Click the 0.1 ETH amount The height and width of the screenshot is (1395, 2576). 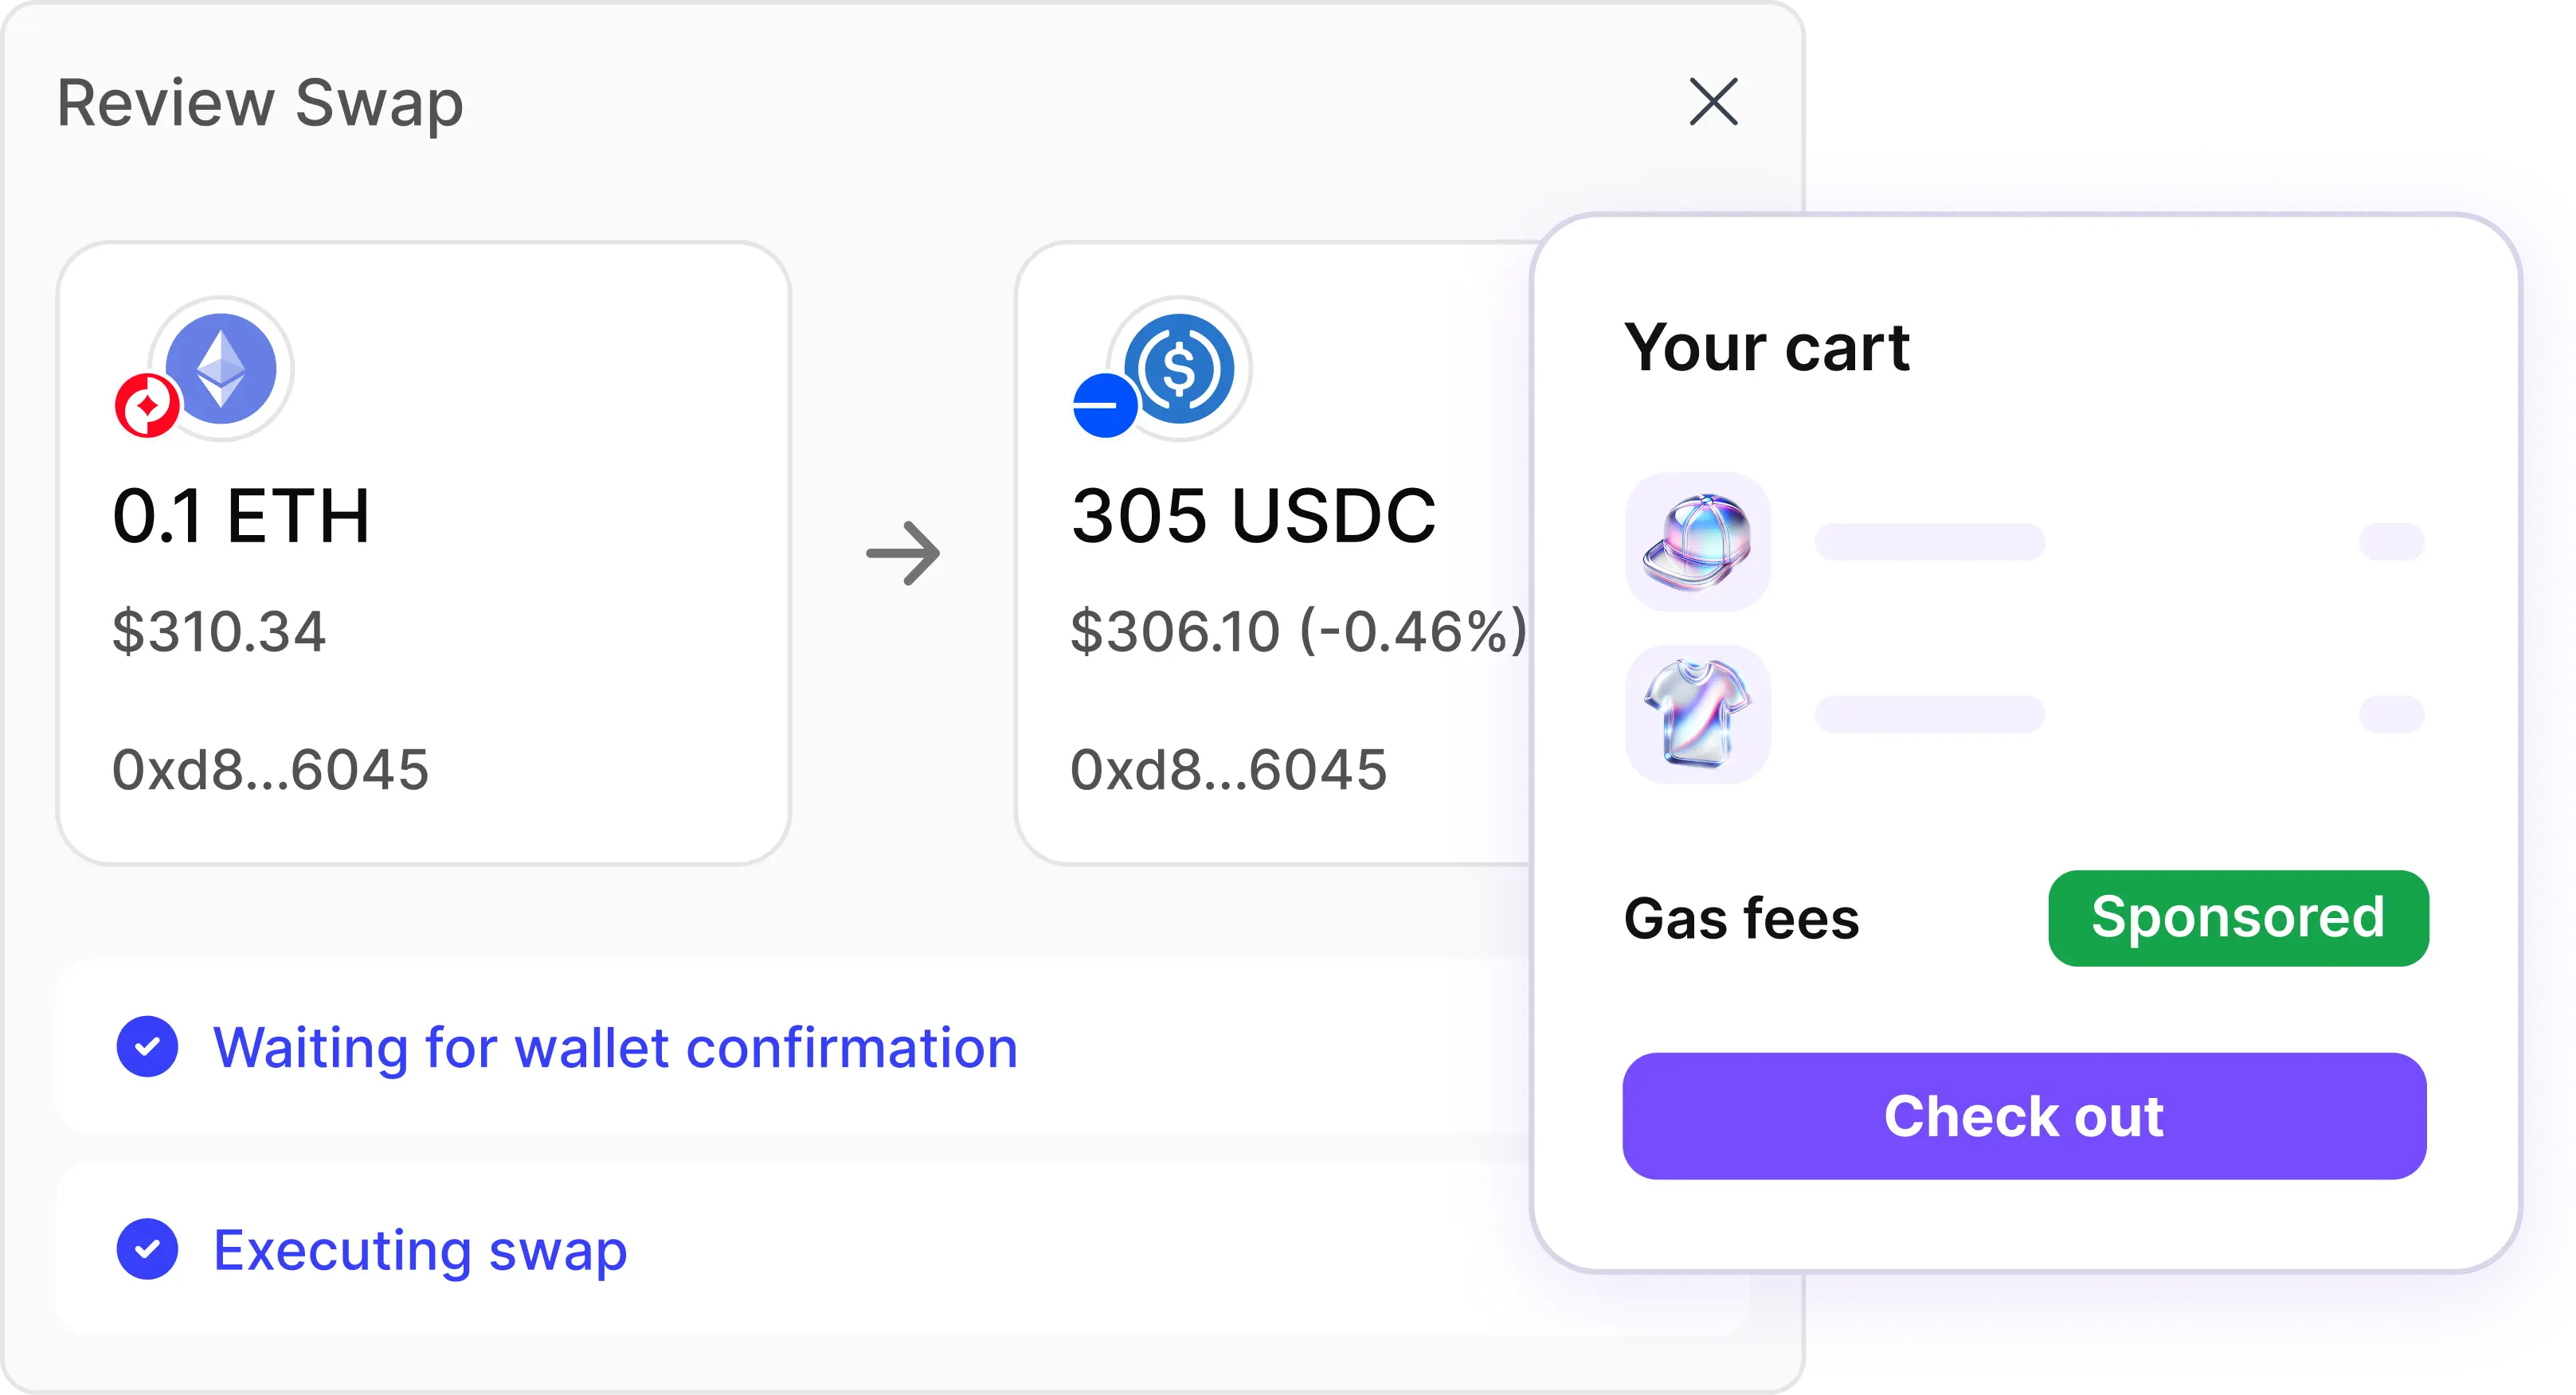coord(241,517)
